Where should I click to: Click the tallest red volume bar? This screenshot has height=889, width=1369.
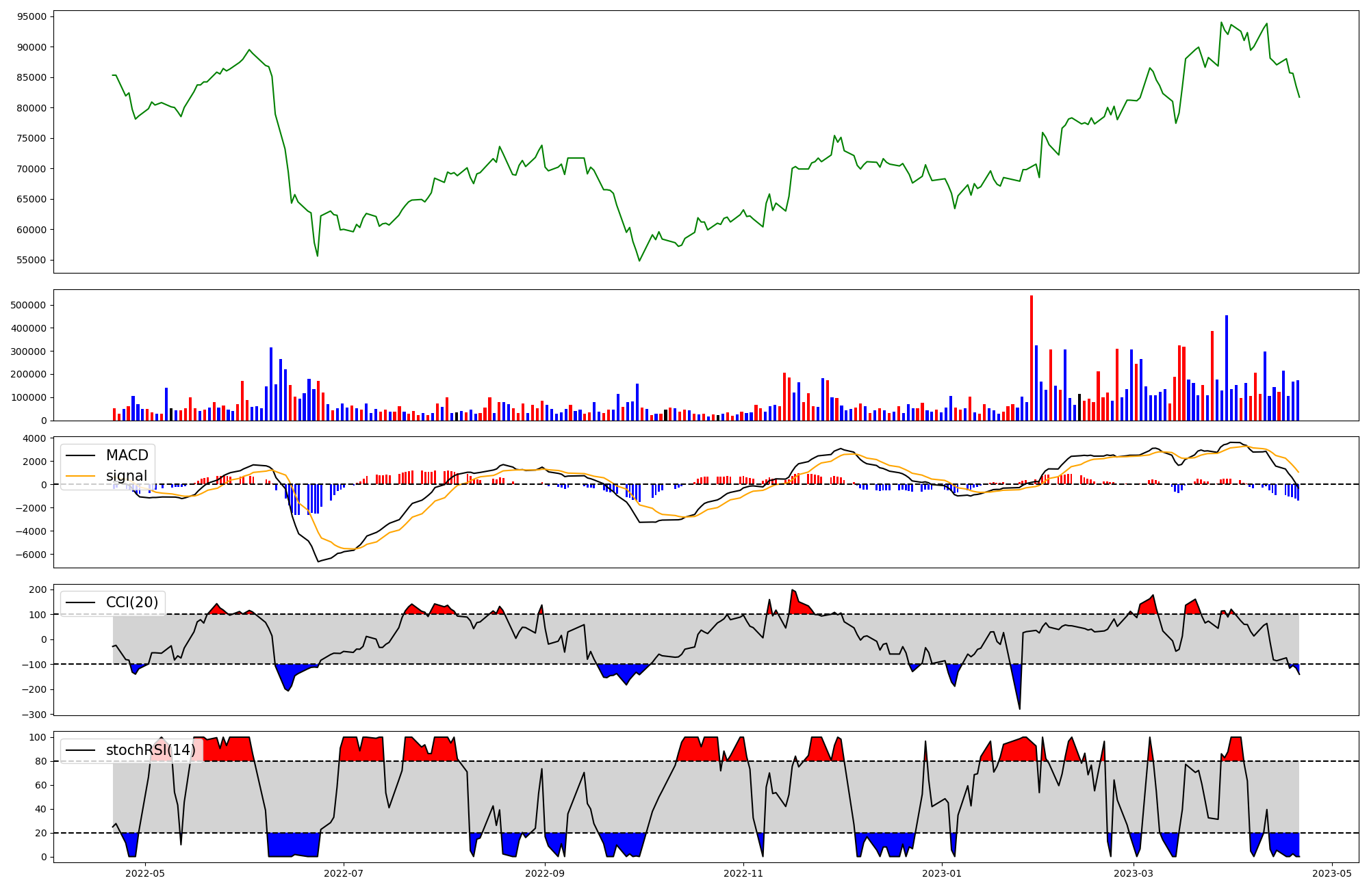1032,358
